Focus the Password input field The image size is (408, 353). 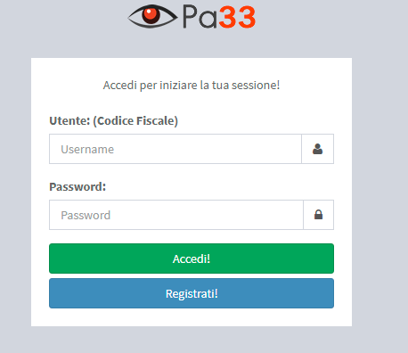(176, 215)
